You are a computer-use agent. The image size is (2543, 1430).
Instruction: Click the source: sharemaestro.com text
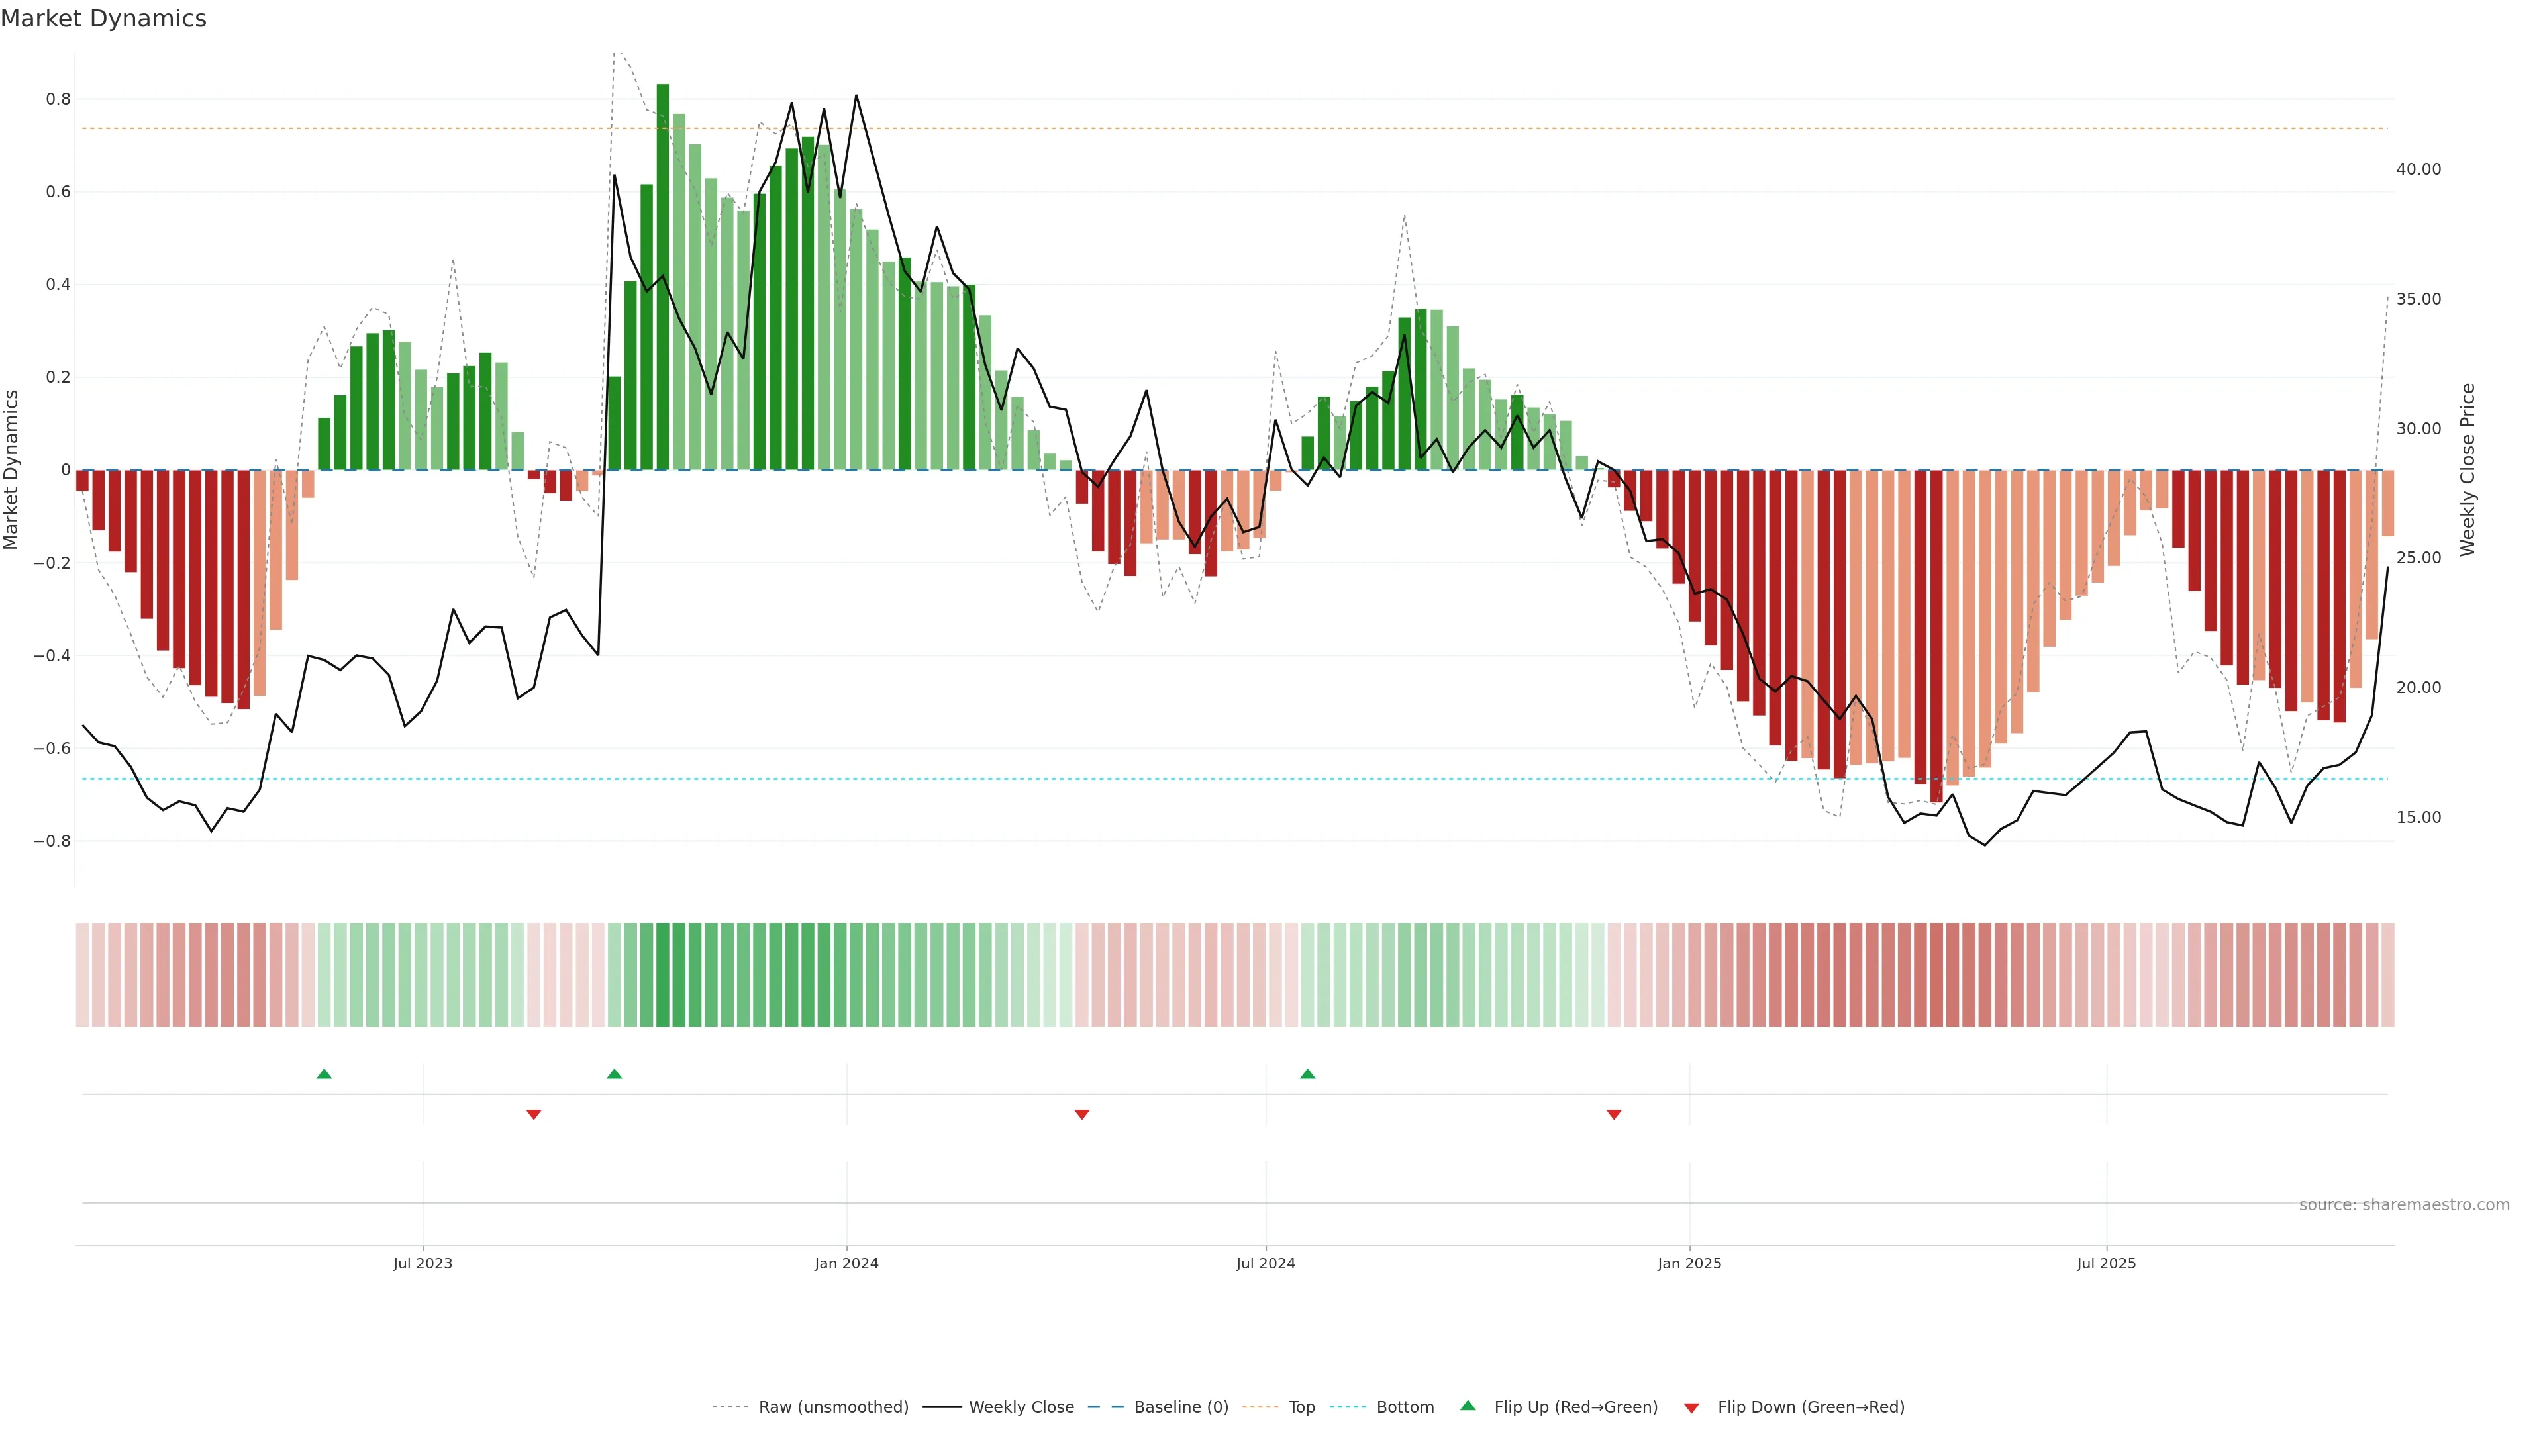click(2404, 1204)
